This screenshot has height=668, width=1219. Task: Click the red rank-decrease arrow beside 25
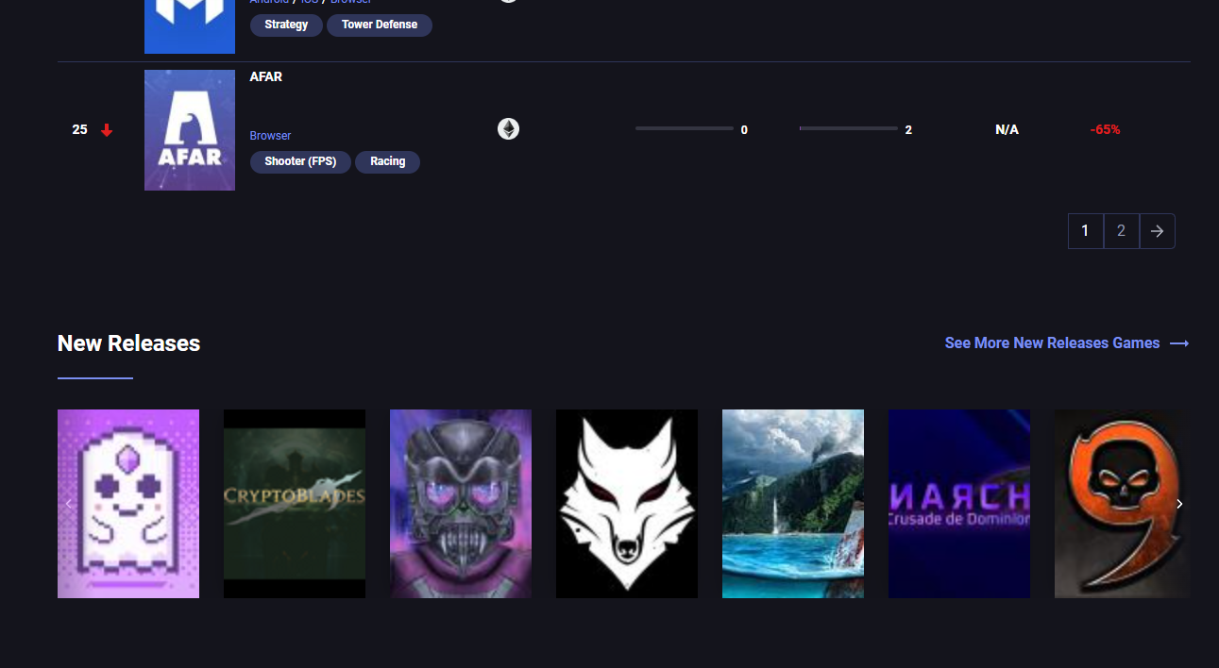[x=106, y=129]
